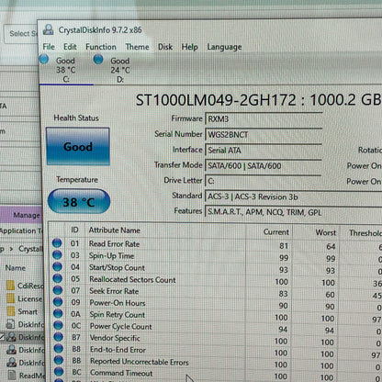Click License folder icon in Explorer window
This screenshot has height=382, width=382.
[x=11, y=298]
